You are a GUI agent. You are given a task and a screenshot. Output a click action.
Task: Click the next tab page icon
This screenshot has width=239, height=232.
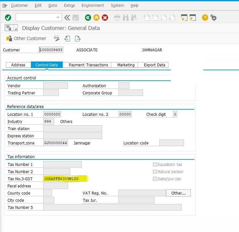pos(78,38)
